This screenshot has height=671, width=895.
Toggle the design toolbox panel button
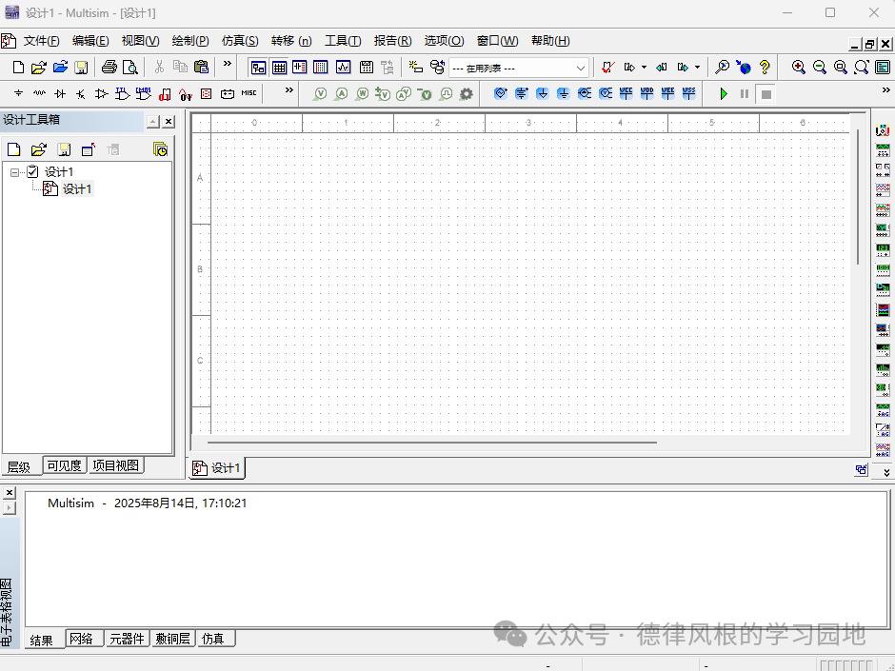[258, 68]
